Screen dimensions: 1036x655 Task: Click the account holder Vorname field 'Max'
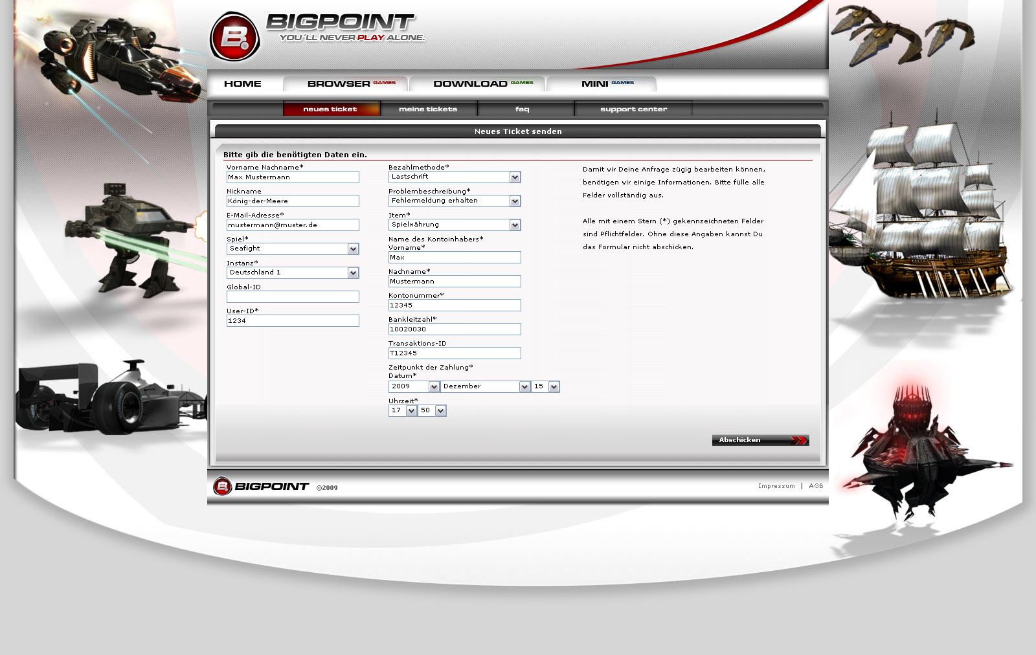click(455, 257)
